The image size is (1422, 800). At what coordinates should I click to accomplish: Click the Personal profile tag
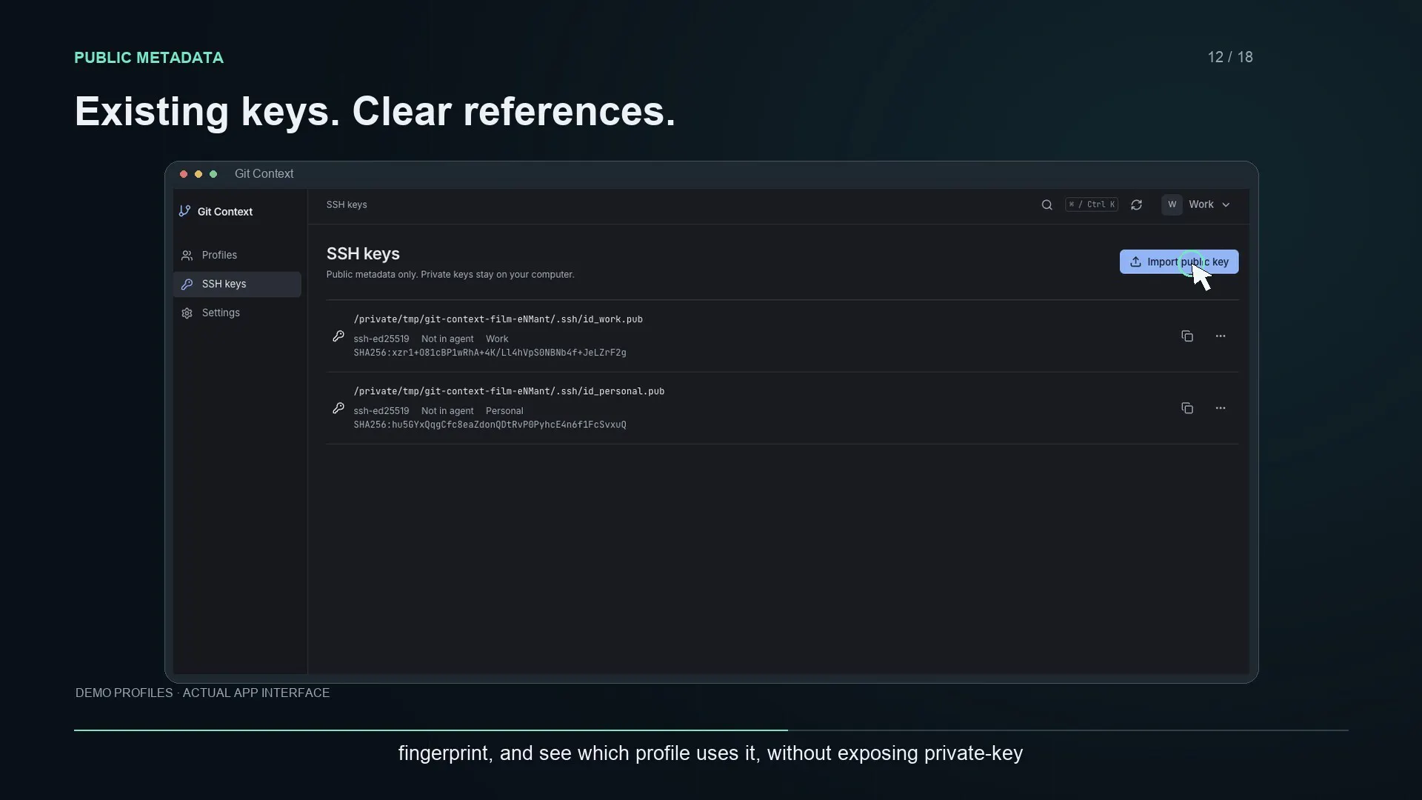504,411
